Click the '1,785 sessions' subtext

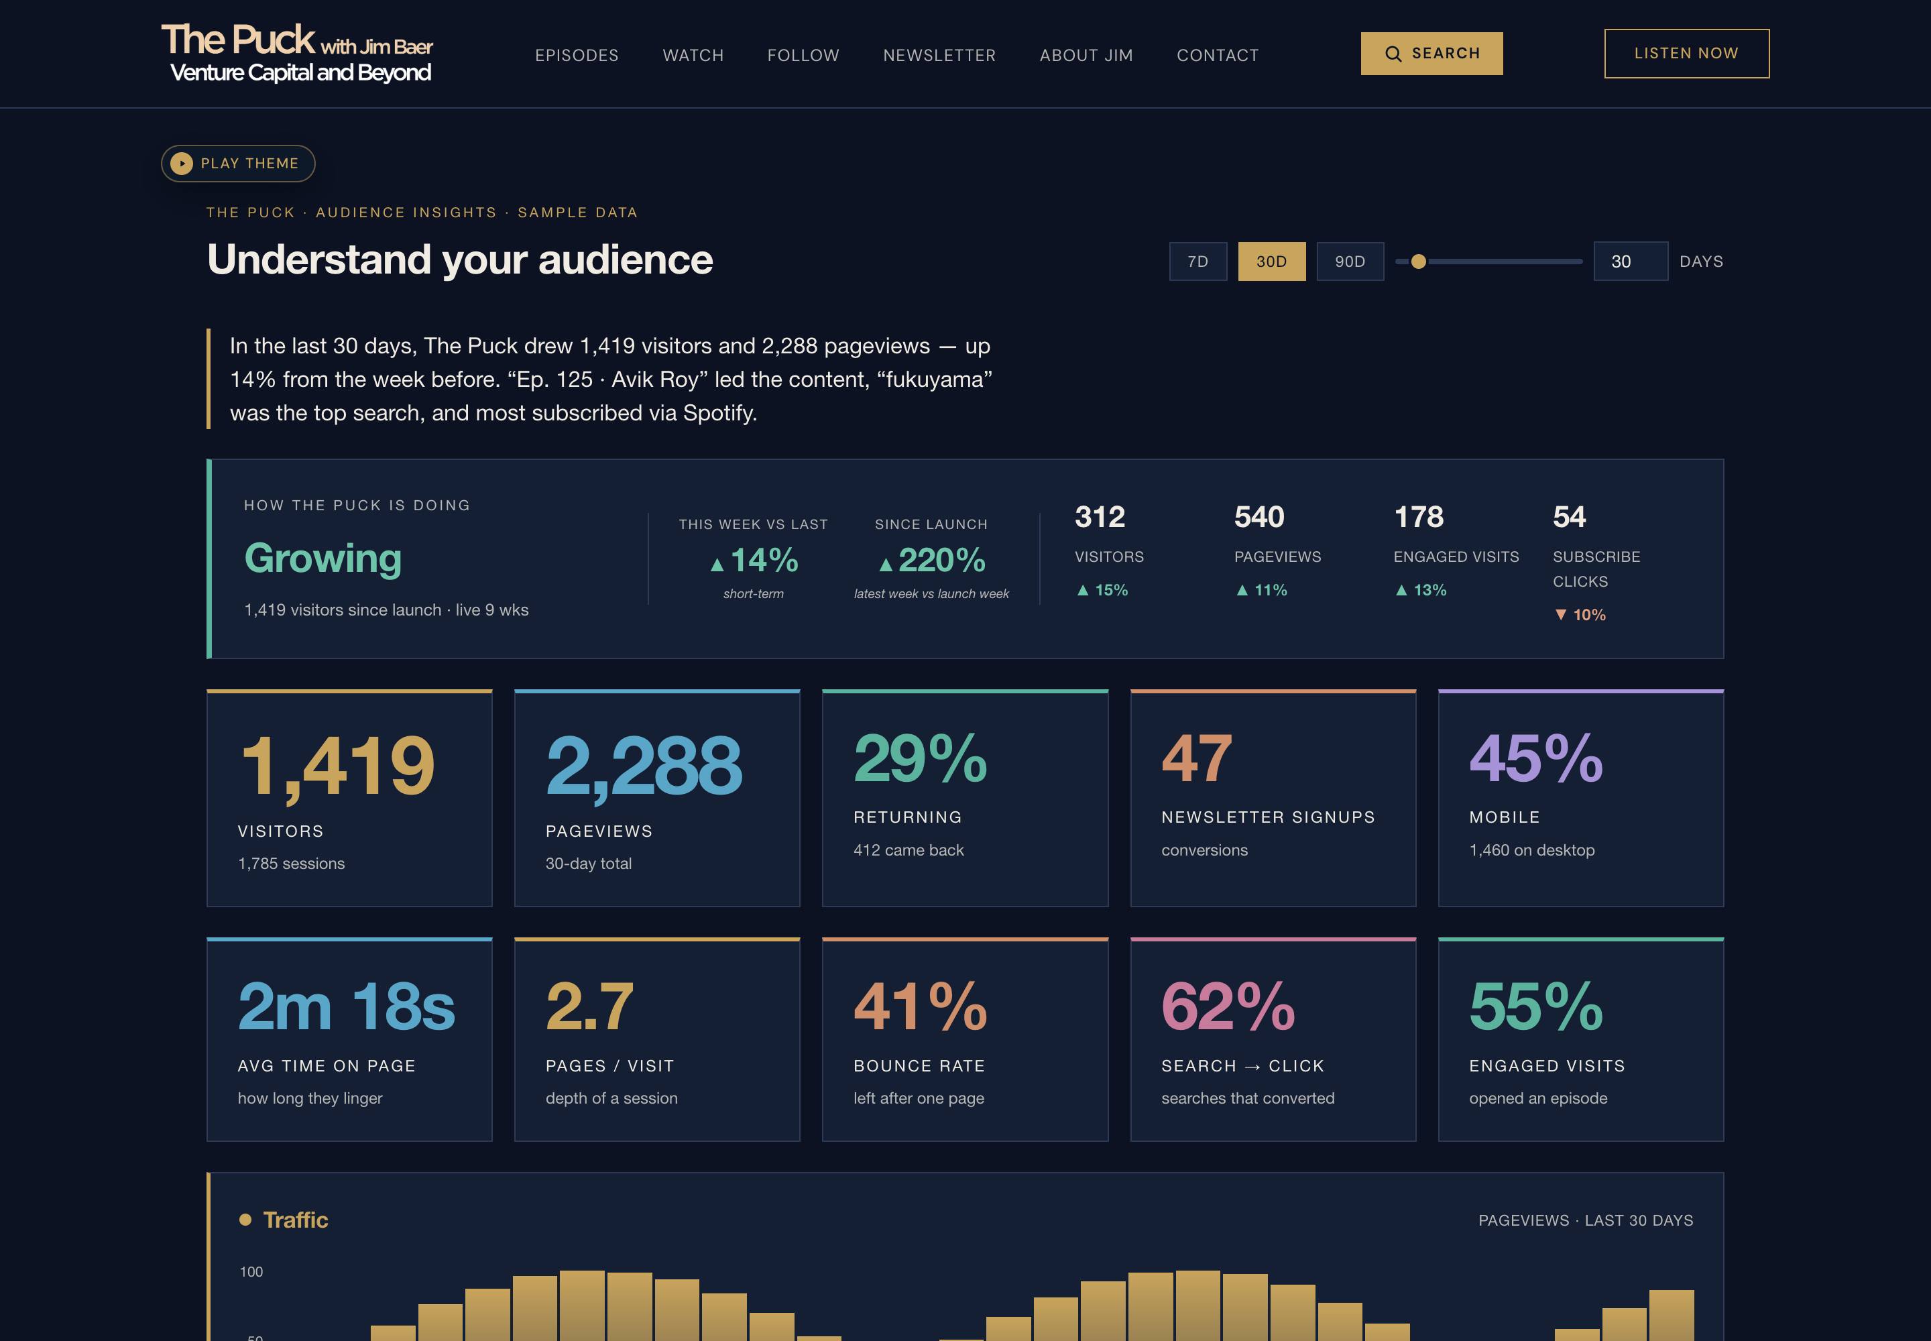[x=291, y=864]
